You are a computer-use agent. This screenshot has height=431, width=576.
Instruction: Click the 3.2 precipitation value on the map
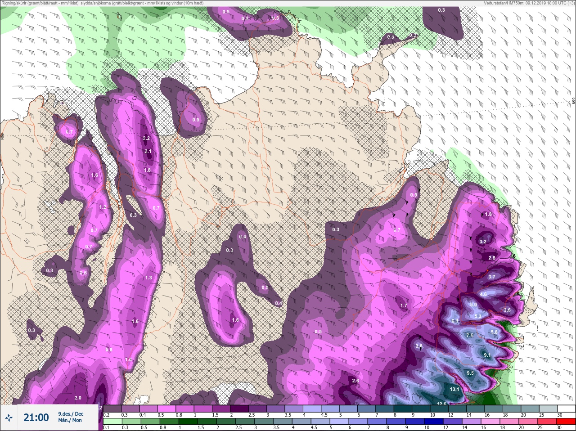483,242
